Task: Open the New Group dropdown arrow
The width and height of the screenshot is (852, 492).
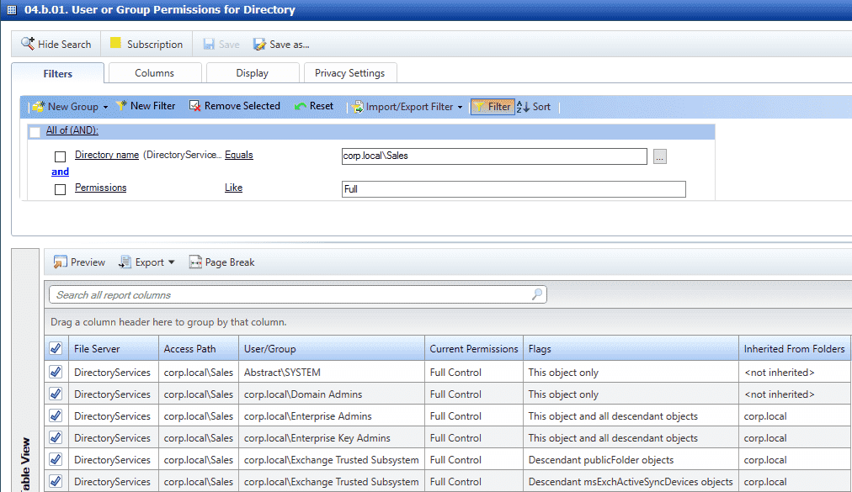Action: (105, 107)
